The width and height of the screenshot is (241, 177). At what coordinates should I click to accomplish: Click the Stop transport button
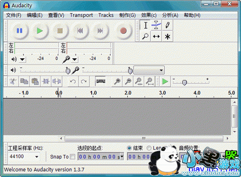tap(60, 30)
